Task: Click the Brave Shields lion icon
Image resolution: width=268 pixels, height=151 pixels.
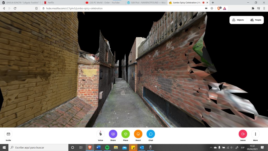Action: tap(219, 8)
